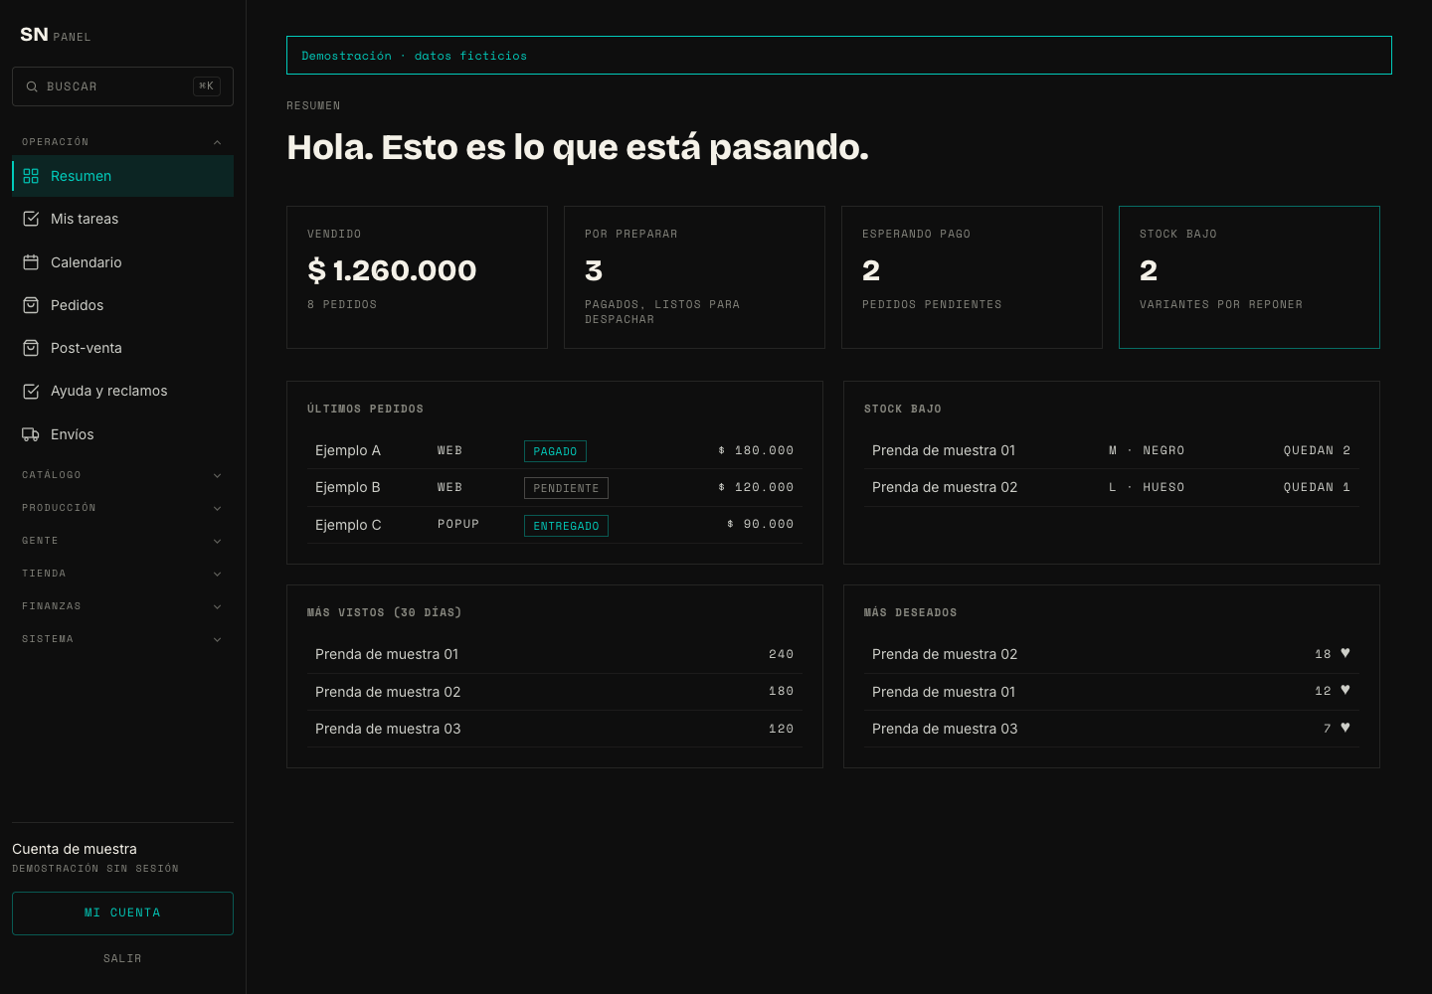Viewport: 1432px width, 994px height.
Task: Click the magnifier icon in search box
Action: click(32, 86)
